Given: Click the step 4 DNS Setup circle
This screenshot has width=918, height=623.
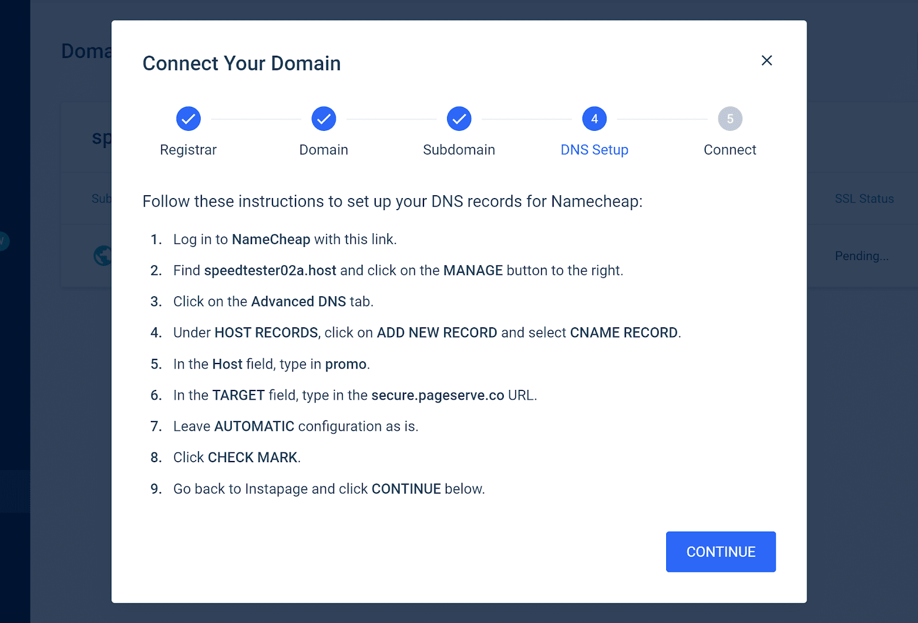Looking at the screenshot, I should pos(594,119).
